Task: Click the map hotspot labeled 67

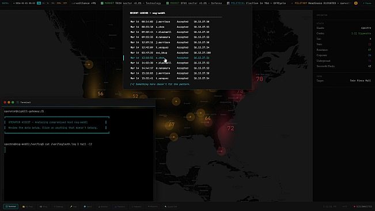Action: point(172,125)
